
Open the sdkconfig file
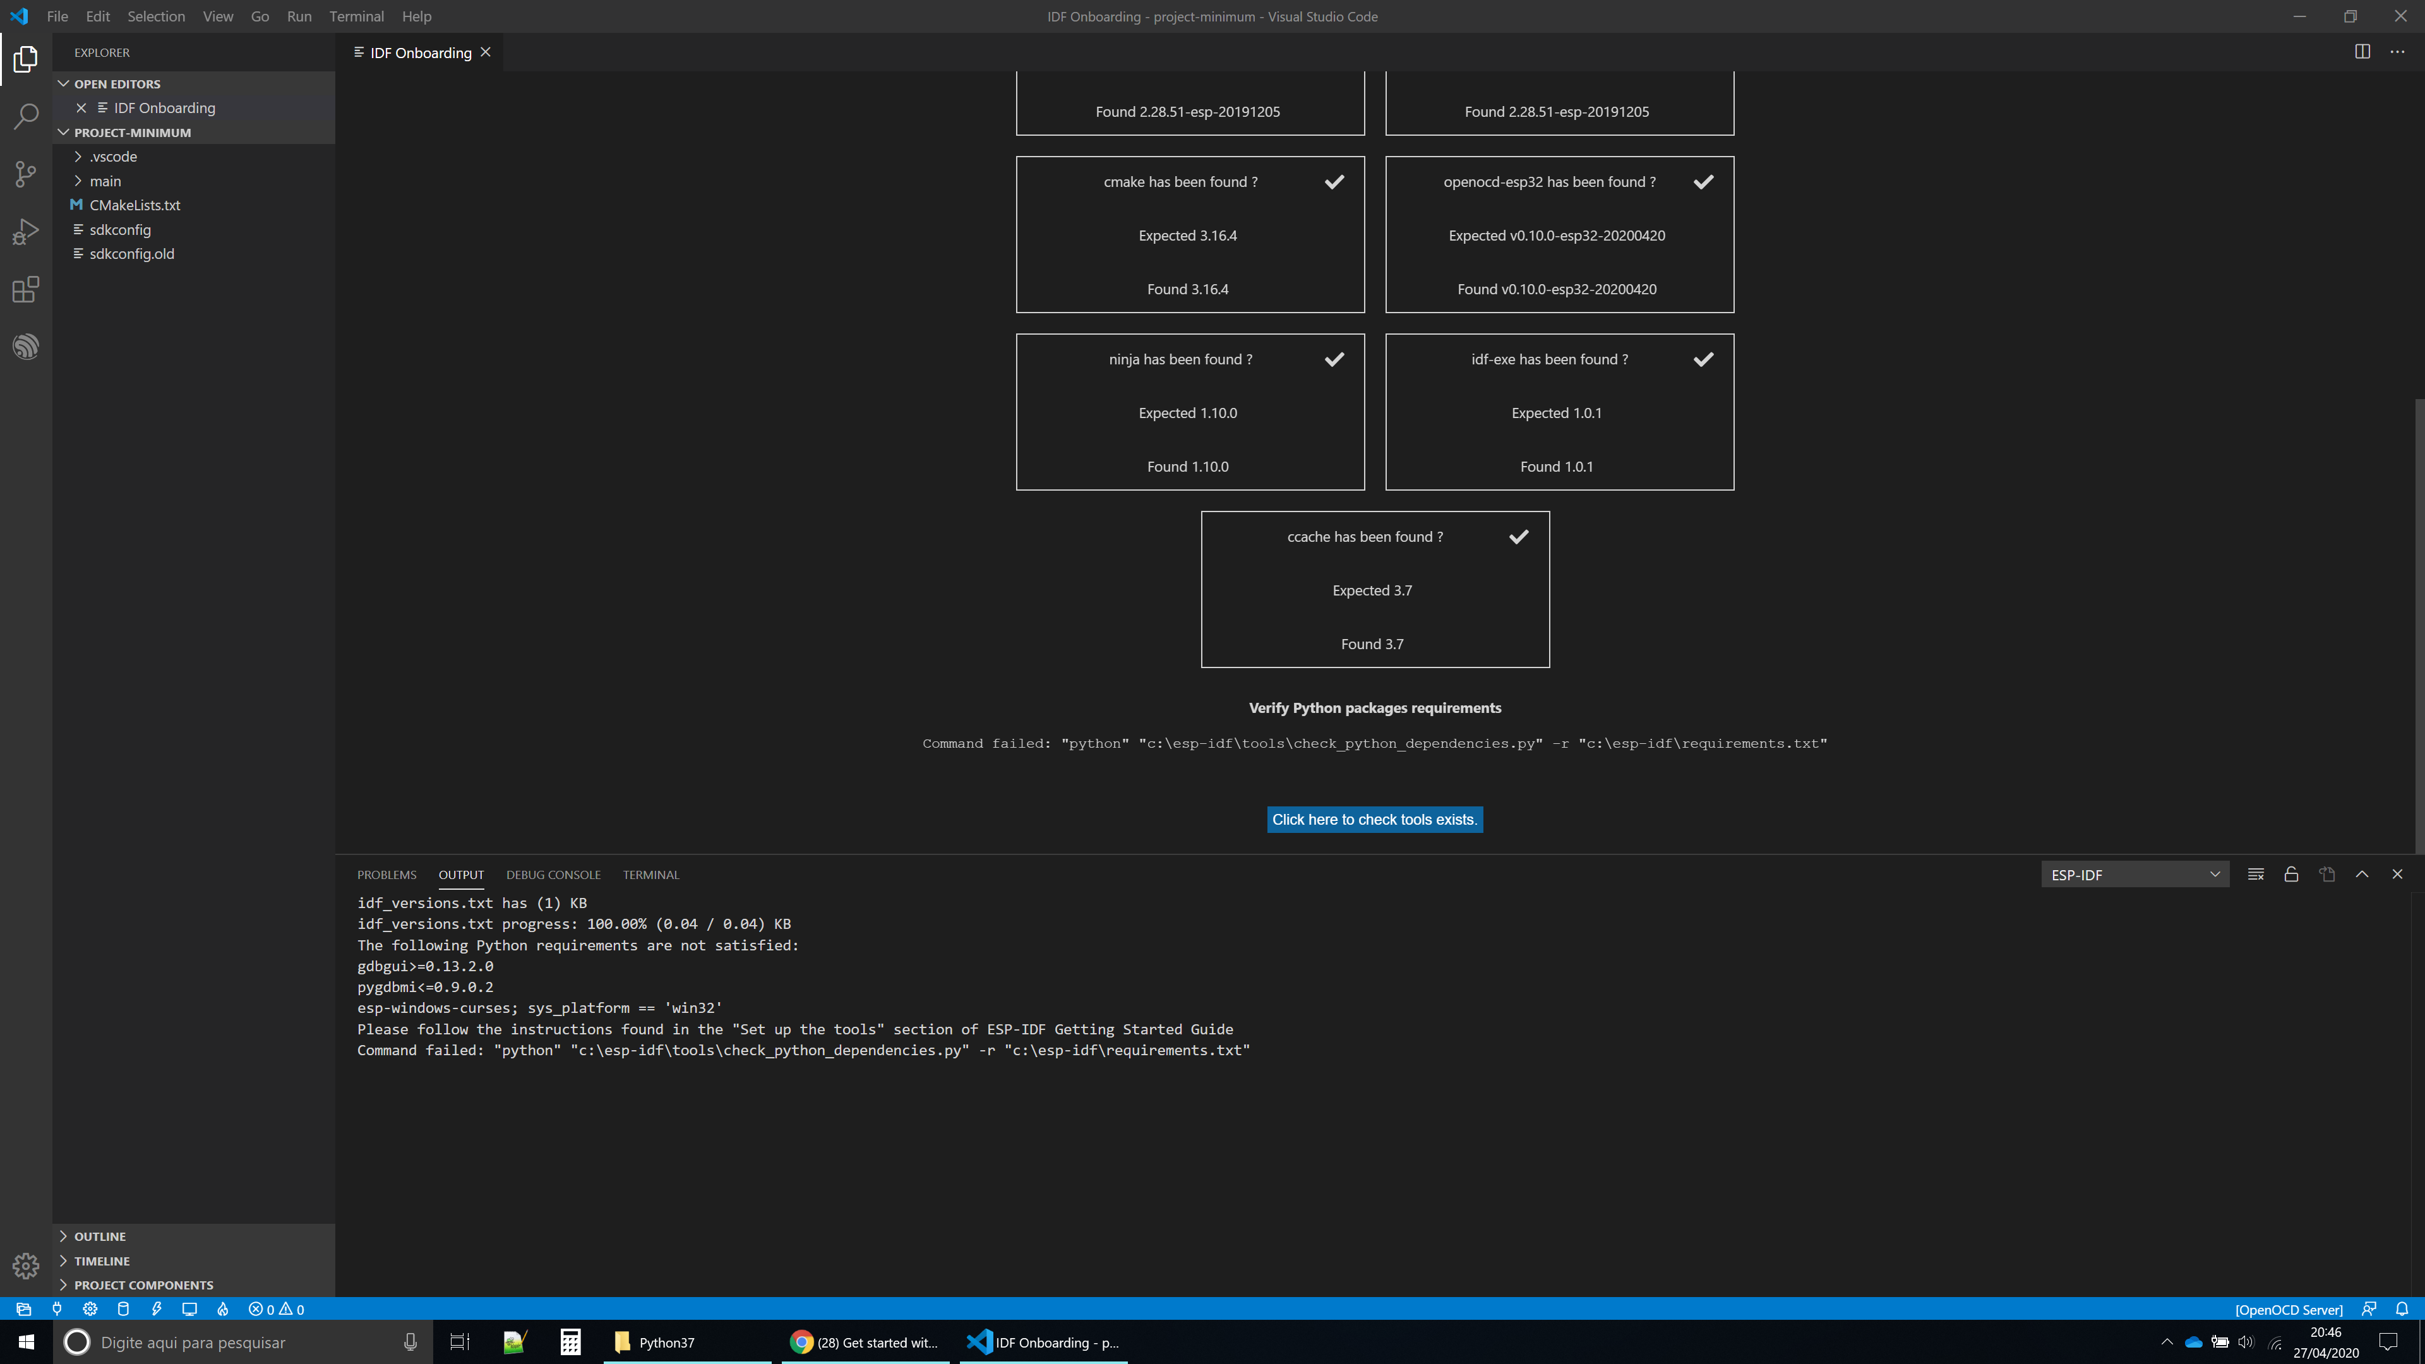click(x=121, y=230)
